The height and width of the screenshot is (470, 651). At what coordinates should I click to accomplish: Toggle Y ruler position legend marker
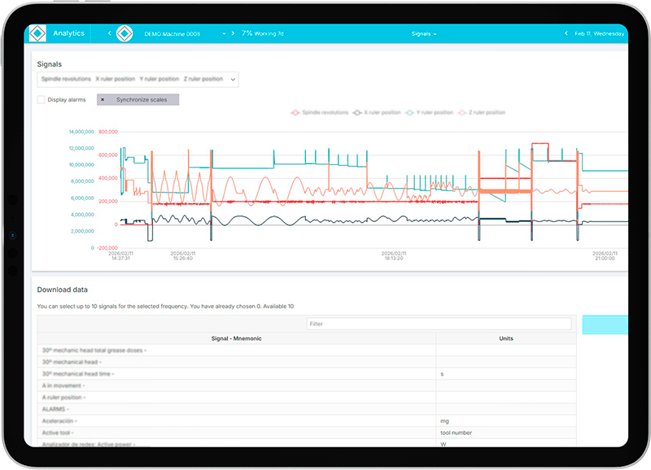410,112
